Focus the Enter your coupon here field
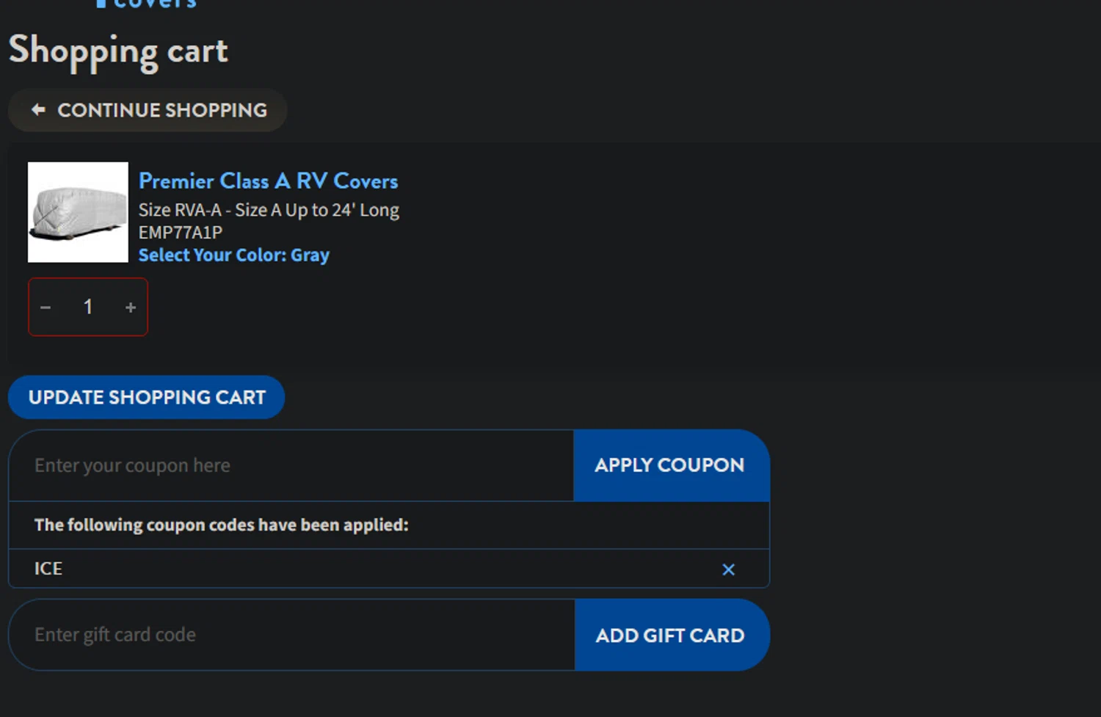This screenshot has height=717, width=1101. (291, 465)
